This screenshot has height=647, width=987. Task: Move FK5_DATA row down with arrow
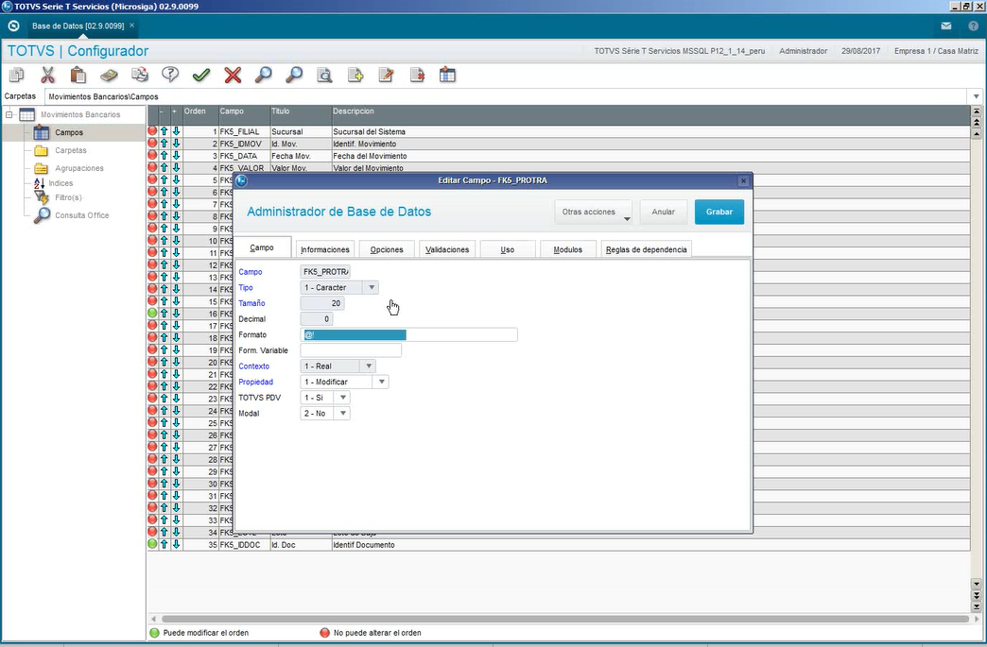[176, 155]
